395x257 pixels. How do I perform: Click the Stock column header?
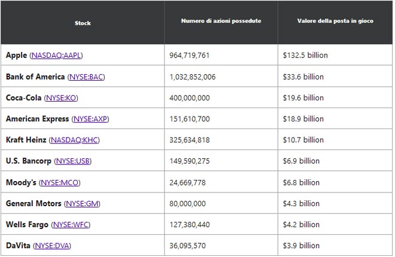coord(83,23)
